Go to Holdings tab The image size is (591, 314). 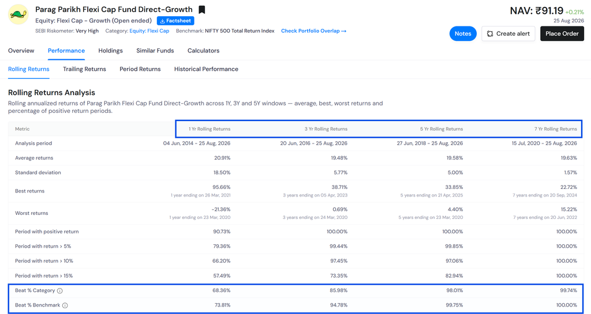tap(110, 50)
